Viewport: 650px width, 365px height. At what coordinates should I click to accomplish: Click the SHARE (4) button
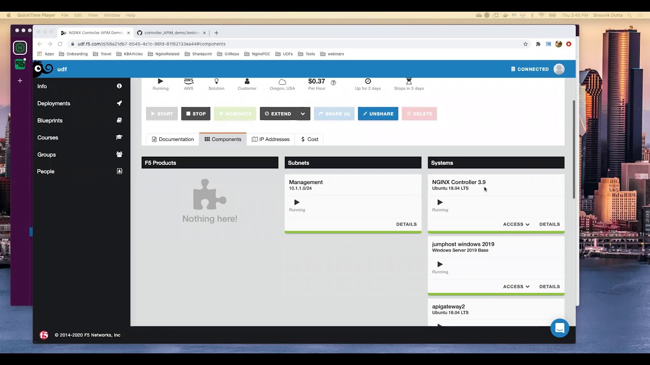(334, 114)
